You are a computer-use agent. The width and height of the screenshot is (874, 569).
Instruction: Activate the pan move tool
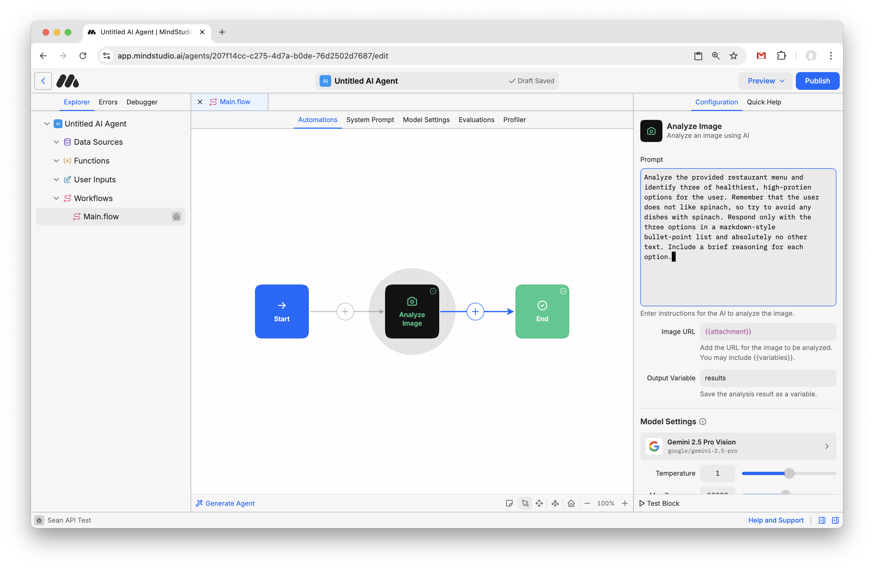point(539,503)
